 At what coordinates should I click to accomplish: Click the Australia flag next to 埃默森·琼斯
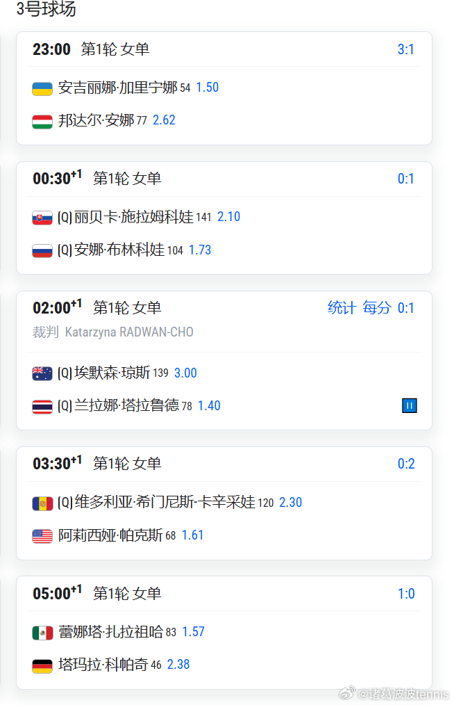click(42, 373)
